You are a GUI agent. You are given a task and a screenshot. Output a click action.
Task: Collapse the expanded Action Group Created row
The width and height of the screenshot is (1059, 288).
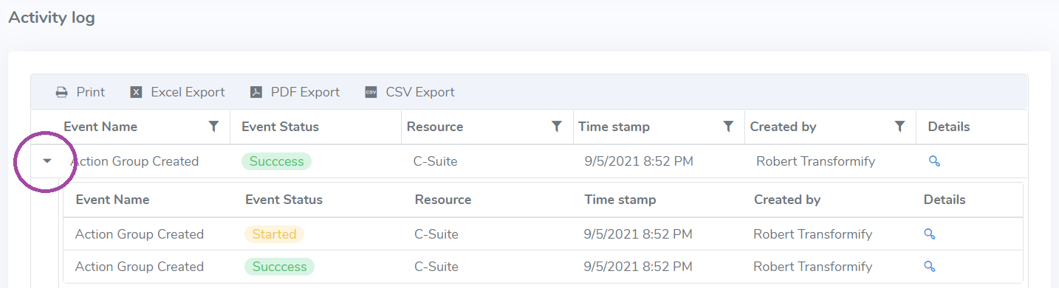(47, 161)
